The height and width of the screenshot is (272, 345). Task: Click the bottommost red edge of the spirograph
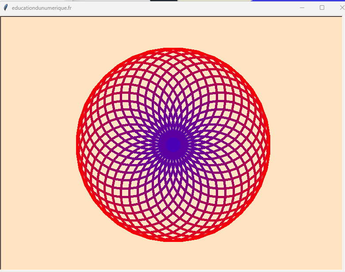click(x=173, y=240)
